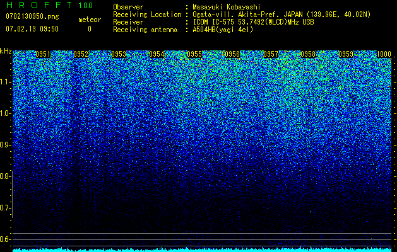Click the 0954 time marker
This screenshot has height=252, width=397.
click(157, 54)
